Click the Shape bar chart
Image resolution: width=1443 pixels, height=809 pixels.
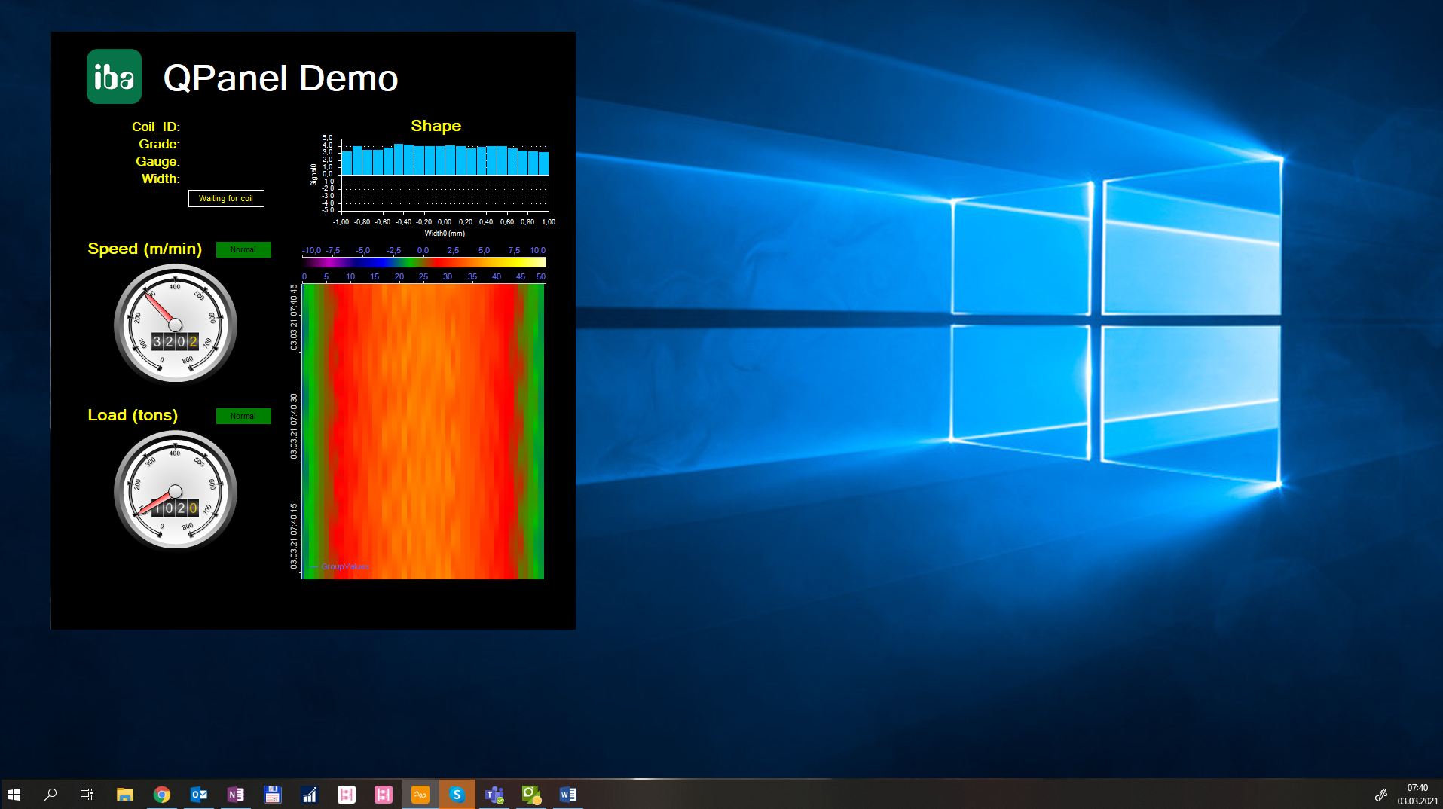(x=445, y=175)
